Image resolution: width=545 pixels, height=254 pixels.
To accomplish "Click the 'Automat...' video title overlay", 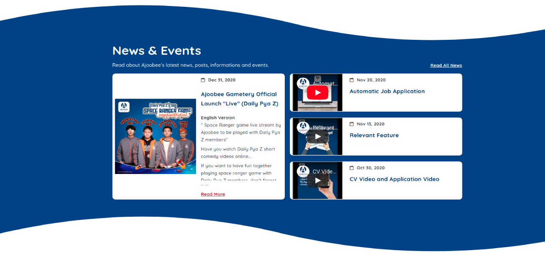I will point(325,84).
